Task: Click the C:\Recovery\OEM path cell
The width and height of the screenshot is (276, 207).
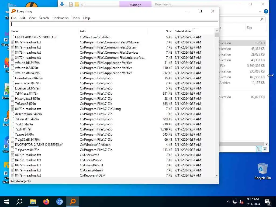Action: [93, 175]
